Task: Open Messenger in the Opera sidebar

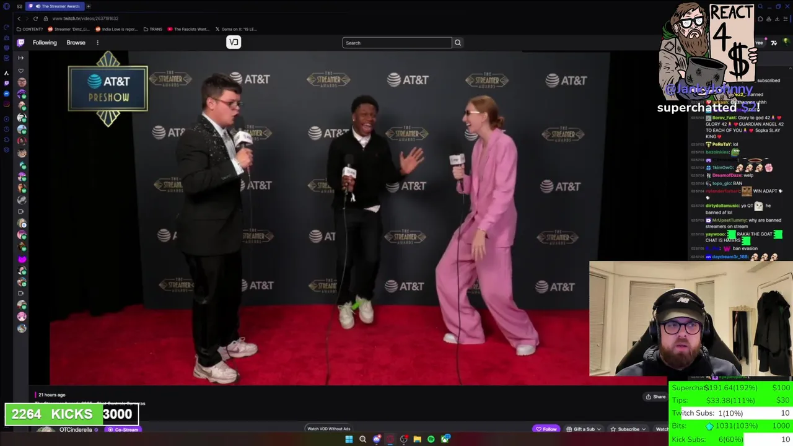Action: pyautogui.click(x=6, y=94)
